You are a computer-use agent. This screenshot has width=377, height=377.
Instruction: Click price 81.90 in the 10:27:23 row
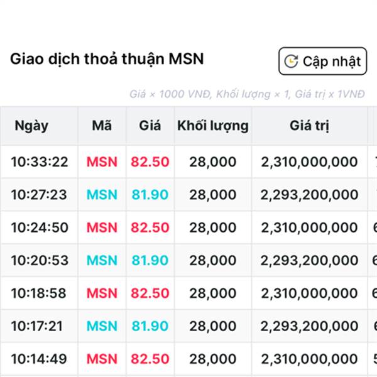150,195
